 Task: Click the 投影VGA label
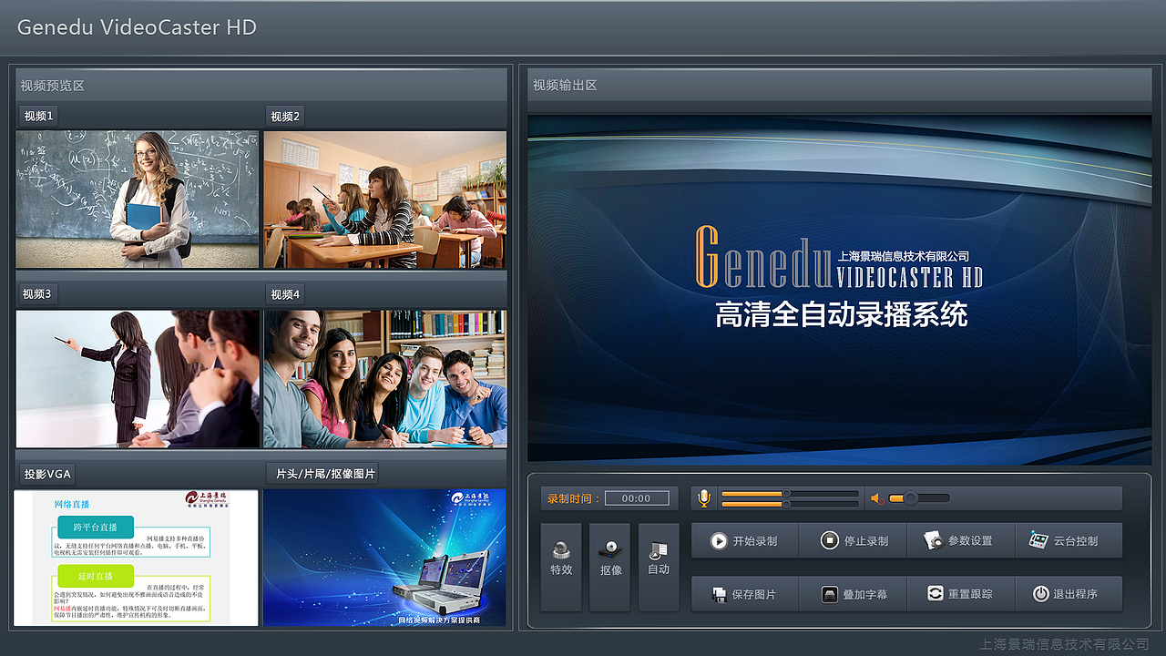click(47, 474)
